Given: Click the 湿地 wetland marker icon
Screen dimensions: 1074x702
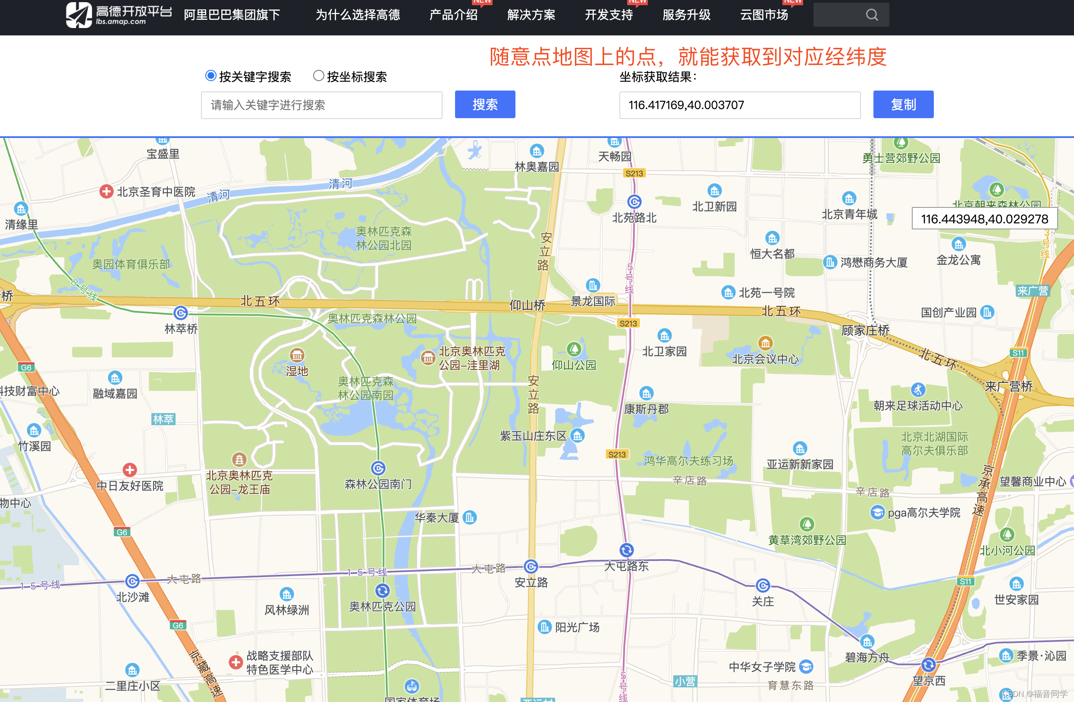Looking at the screenshot, I should (296, 356).
